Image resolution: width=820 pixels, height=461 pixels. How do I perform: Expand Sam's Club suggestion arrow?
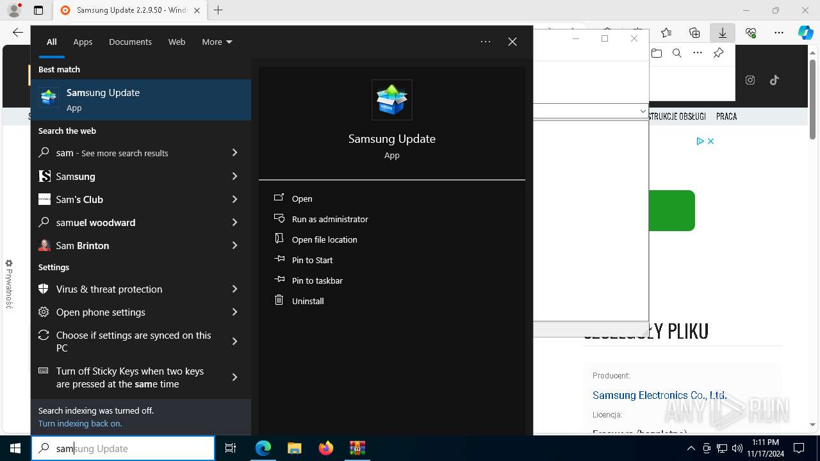pyautogui.click(x=234, y=199)
